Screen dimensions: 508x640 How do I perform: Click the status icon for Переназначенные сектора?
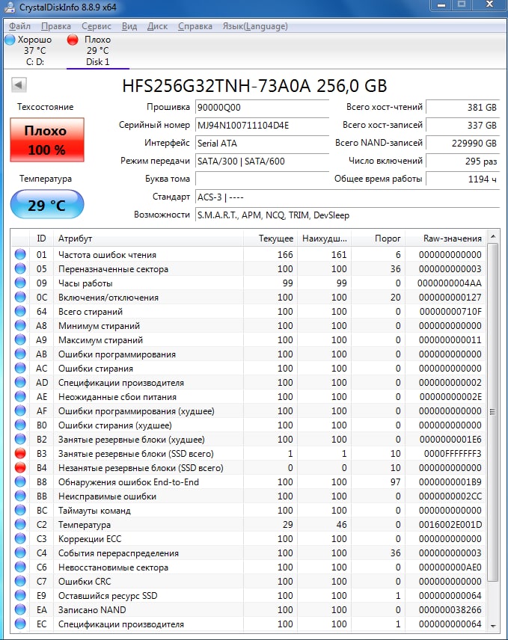click(x=20, y=268)
